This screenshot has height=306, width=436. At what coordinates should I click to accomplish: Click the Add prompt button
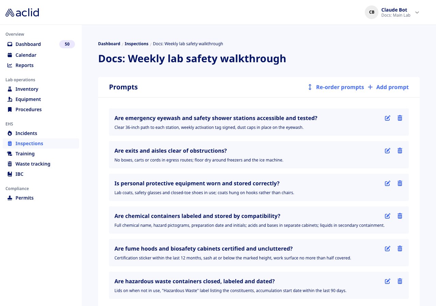click(388, 87)
